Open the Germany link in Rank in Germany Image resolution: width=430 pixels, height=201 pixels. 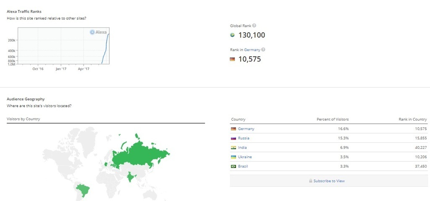[252, 50]
